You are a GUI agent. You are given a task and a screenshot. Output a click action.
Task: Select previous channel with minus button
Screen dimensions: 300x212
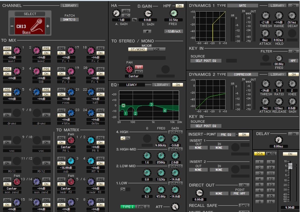[x=12, y=26]
